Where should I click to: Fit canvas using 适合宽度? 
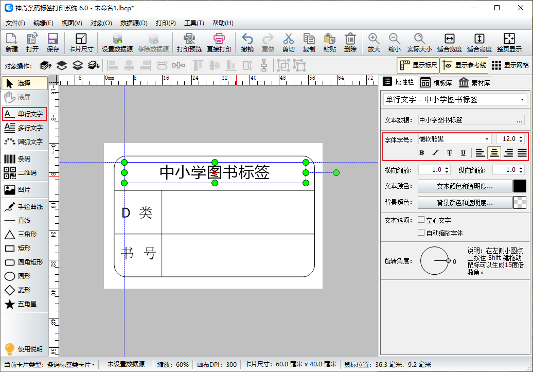(449, 43)
